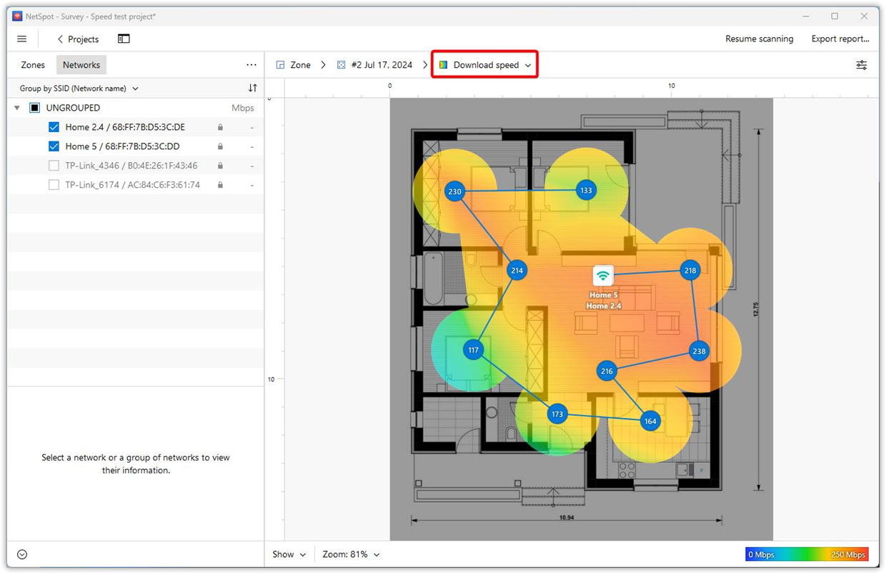The height and width of the screenshot is (574, 886).
Task: Toggle the UNGROUPED group checkbox
Action: (x=34, y=107)
